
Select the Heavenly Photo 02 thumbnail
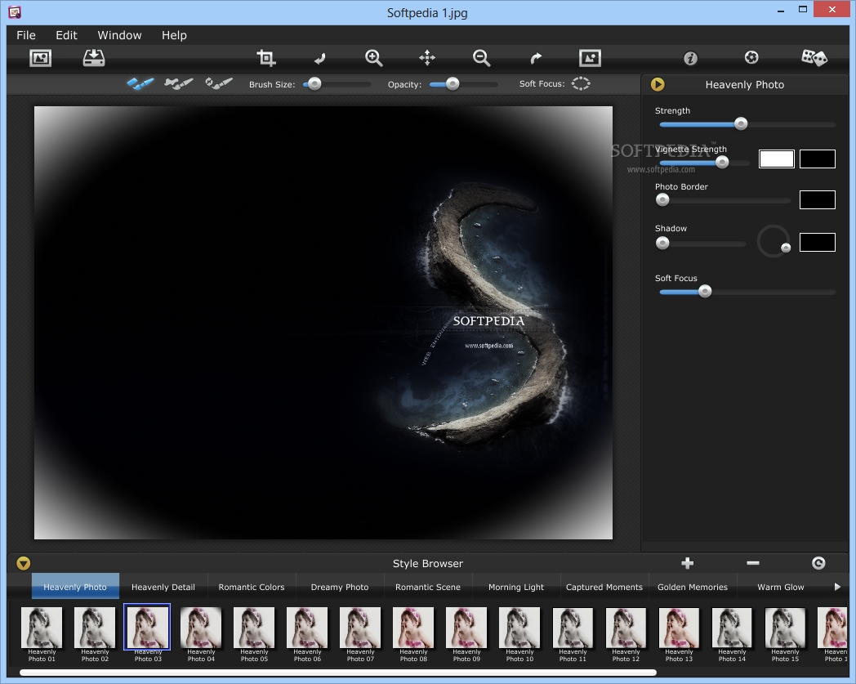[x=95, y=628]
